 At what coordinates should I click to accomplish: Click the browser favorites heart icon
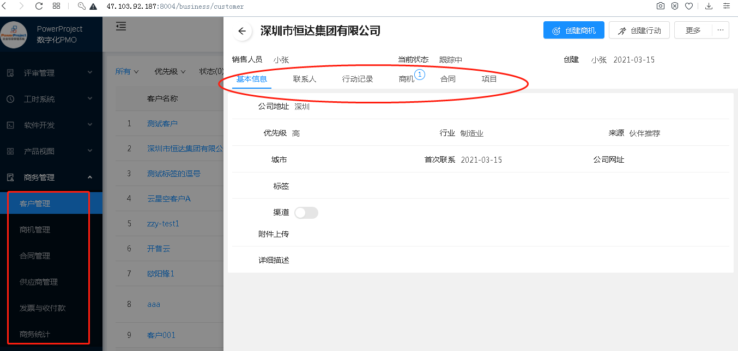click(689, 6)
